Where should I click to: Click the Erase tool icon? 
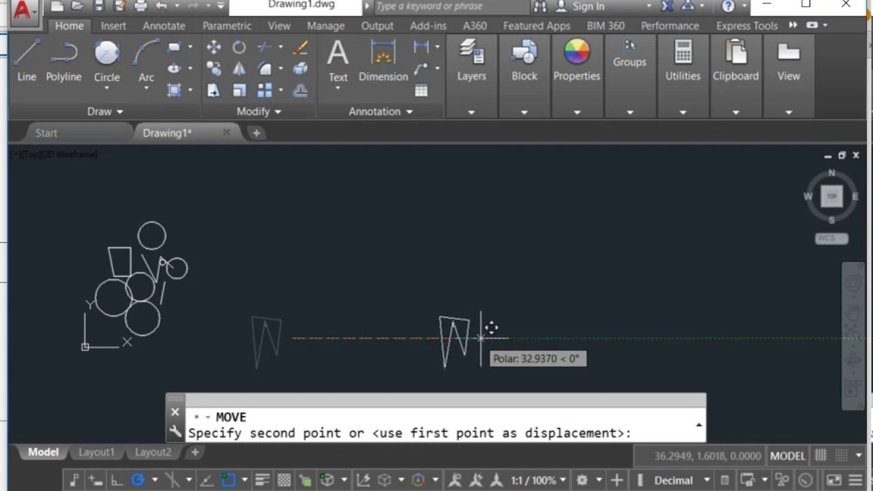300,47
